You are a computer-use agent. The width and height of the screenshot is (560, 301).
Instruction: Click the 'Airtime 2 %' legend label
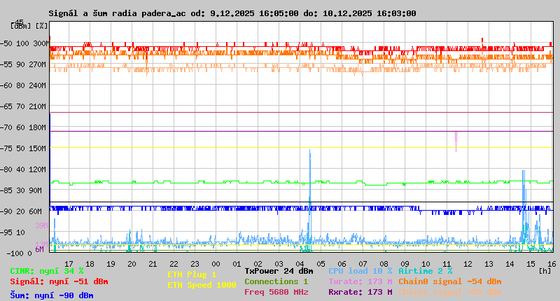click(426, 271)
